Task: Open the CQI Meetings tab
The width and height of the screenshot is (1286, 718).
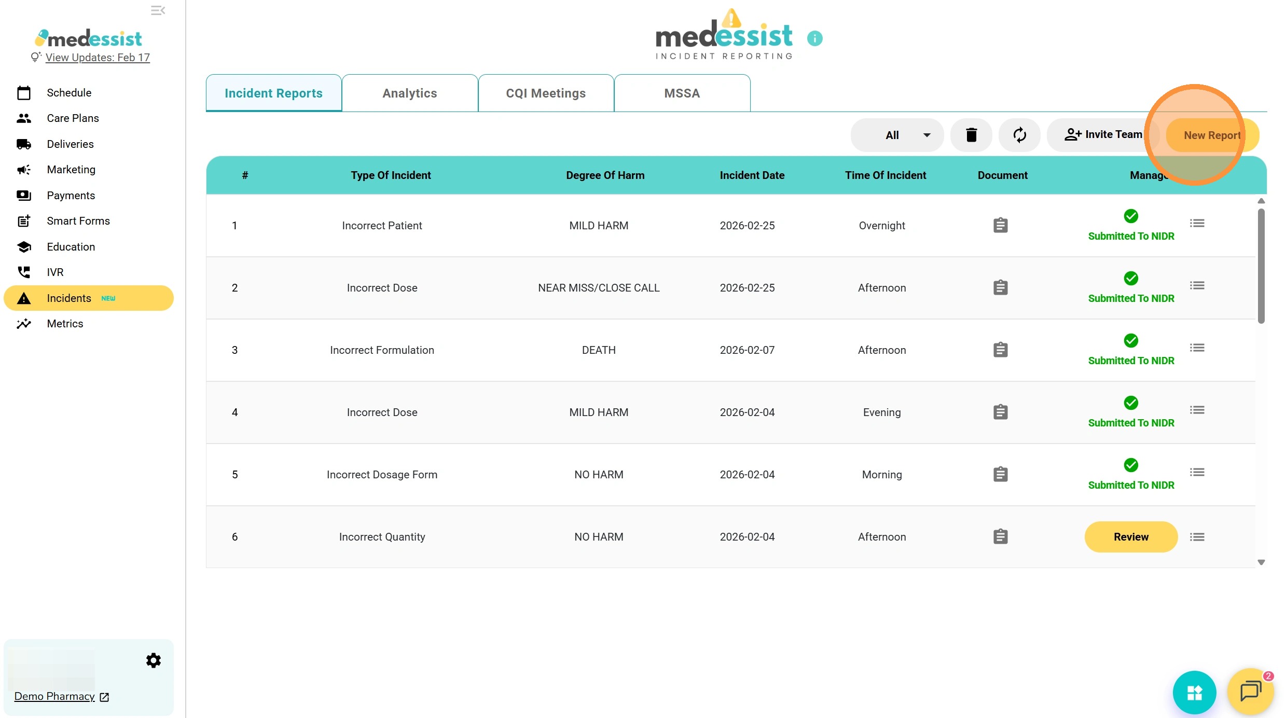Action: click(546, 93)
